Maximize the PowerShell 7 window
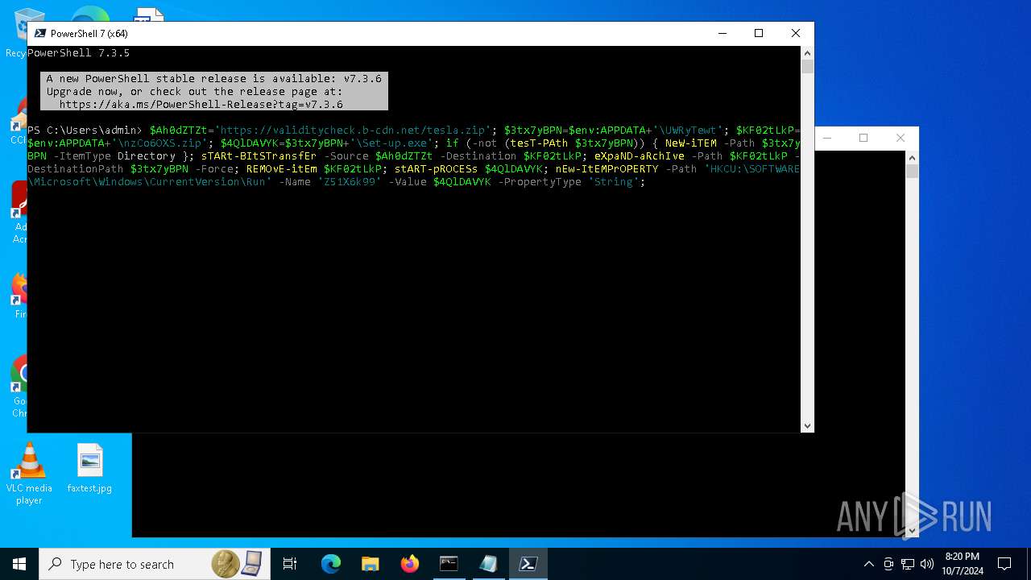The height and width of the screenshot is (580, 1031). tap(758, 33)
